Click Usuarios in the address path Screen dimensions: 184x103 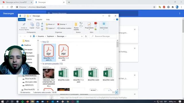pos(41,36)
